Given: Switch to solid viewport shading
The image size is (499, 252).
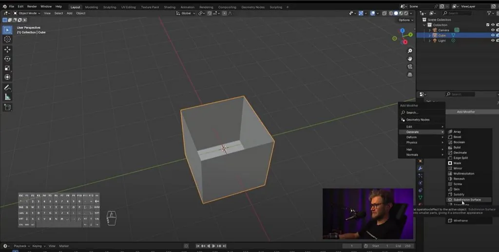Looking at the screenshot, I should (x=396, y=13).
